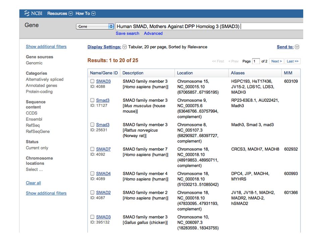Click the Send to link

tap(285, 47)
